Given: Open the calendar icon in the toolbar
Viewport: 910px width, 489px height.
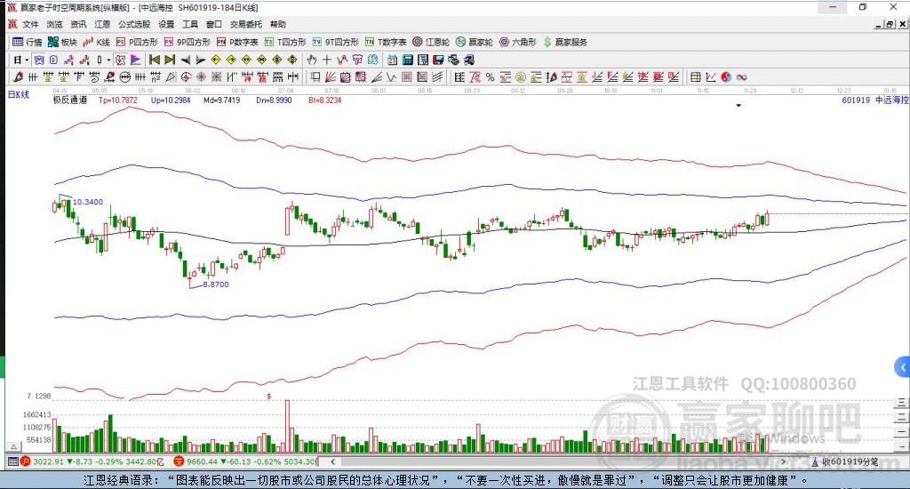Looking at the screenshot, I should pos(392,60).
